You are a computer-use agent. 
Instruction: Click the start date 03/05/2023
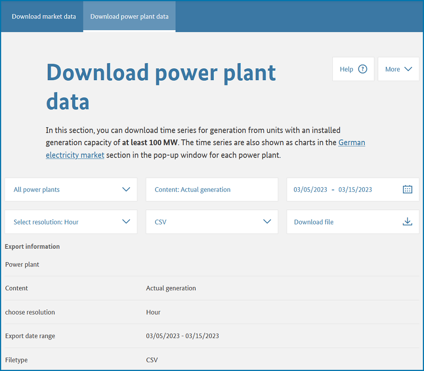pyautogui.click(x=310, y=190)
